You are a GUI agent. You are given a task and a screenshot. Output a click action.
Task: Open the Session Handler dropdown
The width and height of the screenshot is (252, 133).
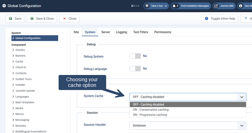click(188, 125)
